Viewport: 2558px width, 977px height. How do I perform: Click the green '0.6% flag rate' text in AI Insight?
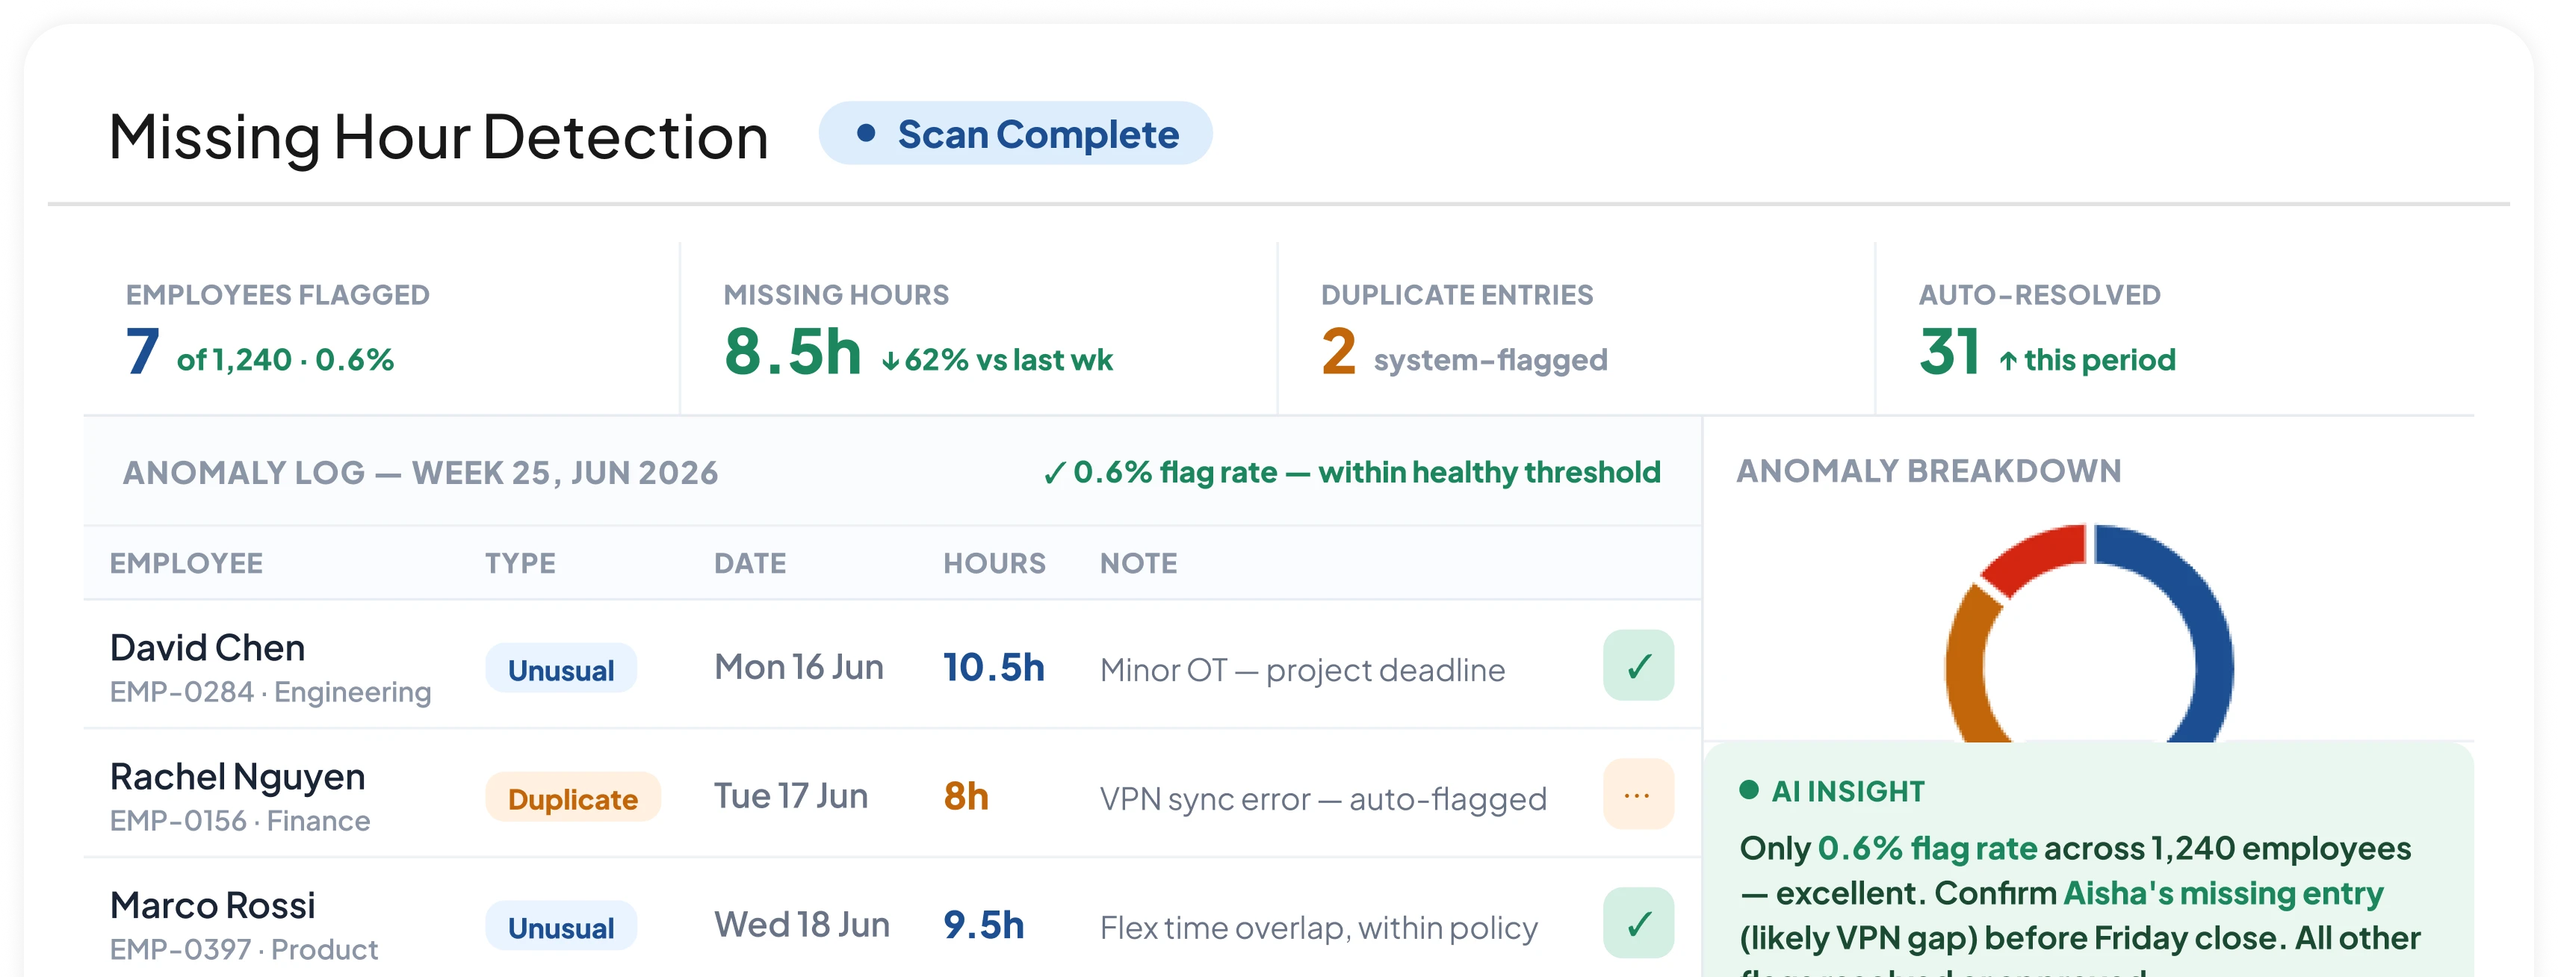pyautogui.click(x=1927, y=848)
